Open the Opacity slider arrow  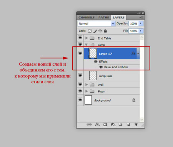(x=141, y=23)
